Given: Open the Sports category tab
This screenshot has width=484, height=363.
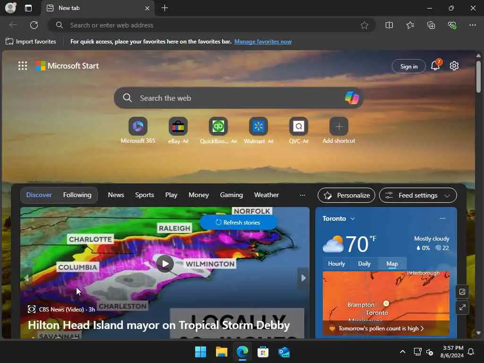Looking at the screenshot, I should [x=145, y=195].
